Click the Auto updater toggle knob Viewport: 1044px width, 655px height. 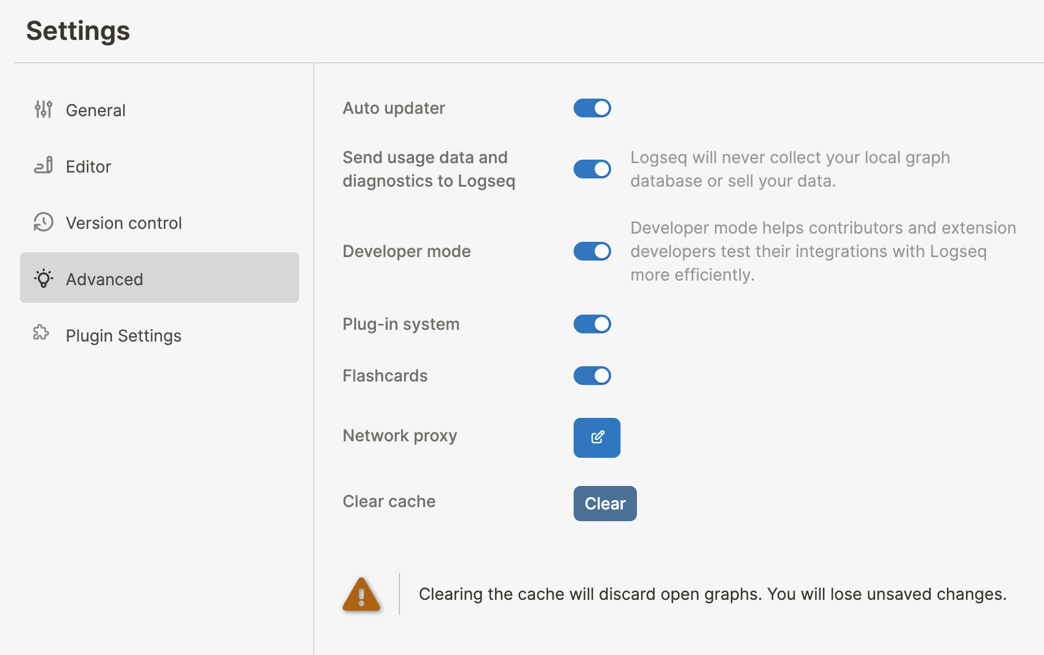600,108
